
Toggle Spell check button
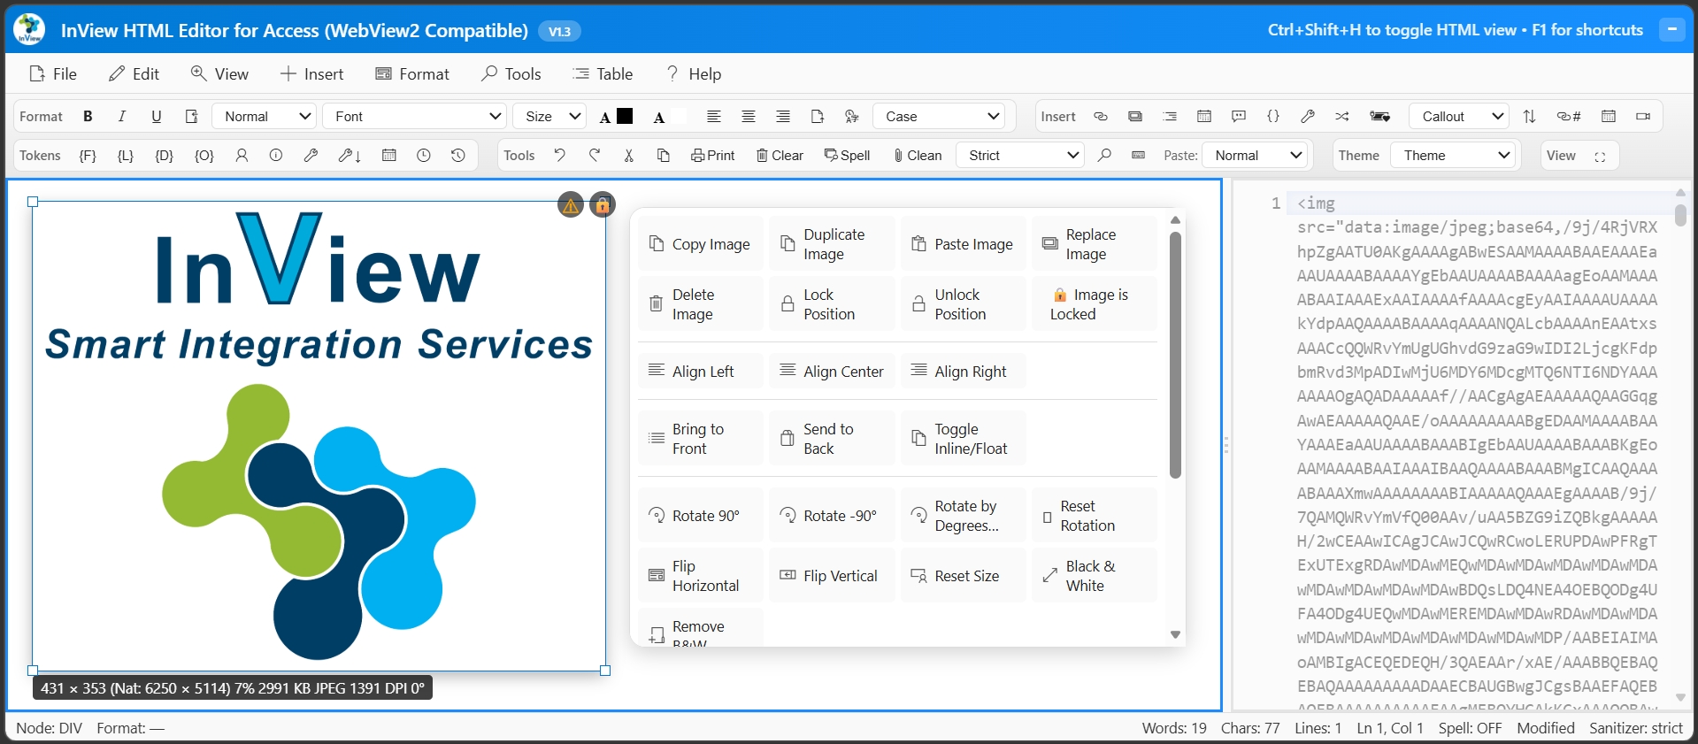pyautogui.click(x=848, y=156)
